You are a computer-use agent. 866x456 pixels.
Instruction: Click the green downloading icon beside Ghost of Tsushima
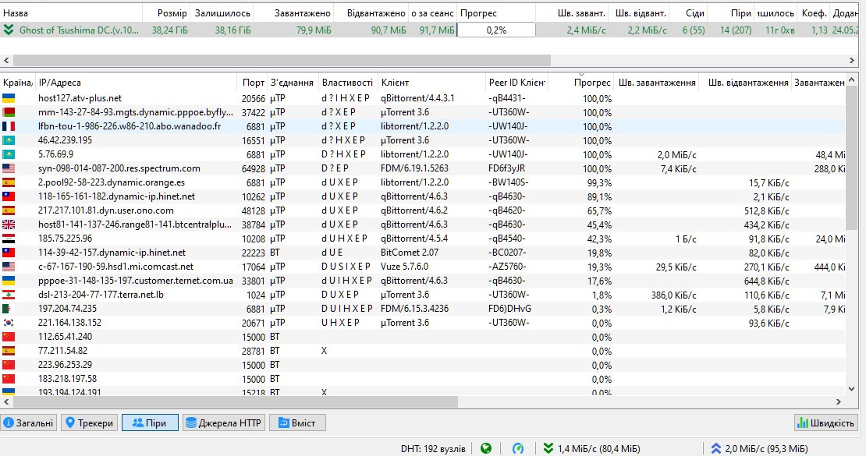click(x=9, y=30)
